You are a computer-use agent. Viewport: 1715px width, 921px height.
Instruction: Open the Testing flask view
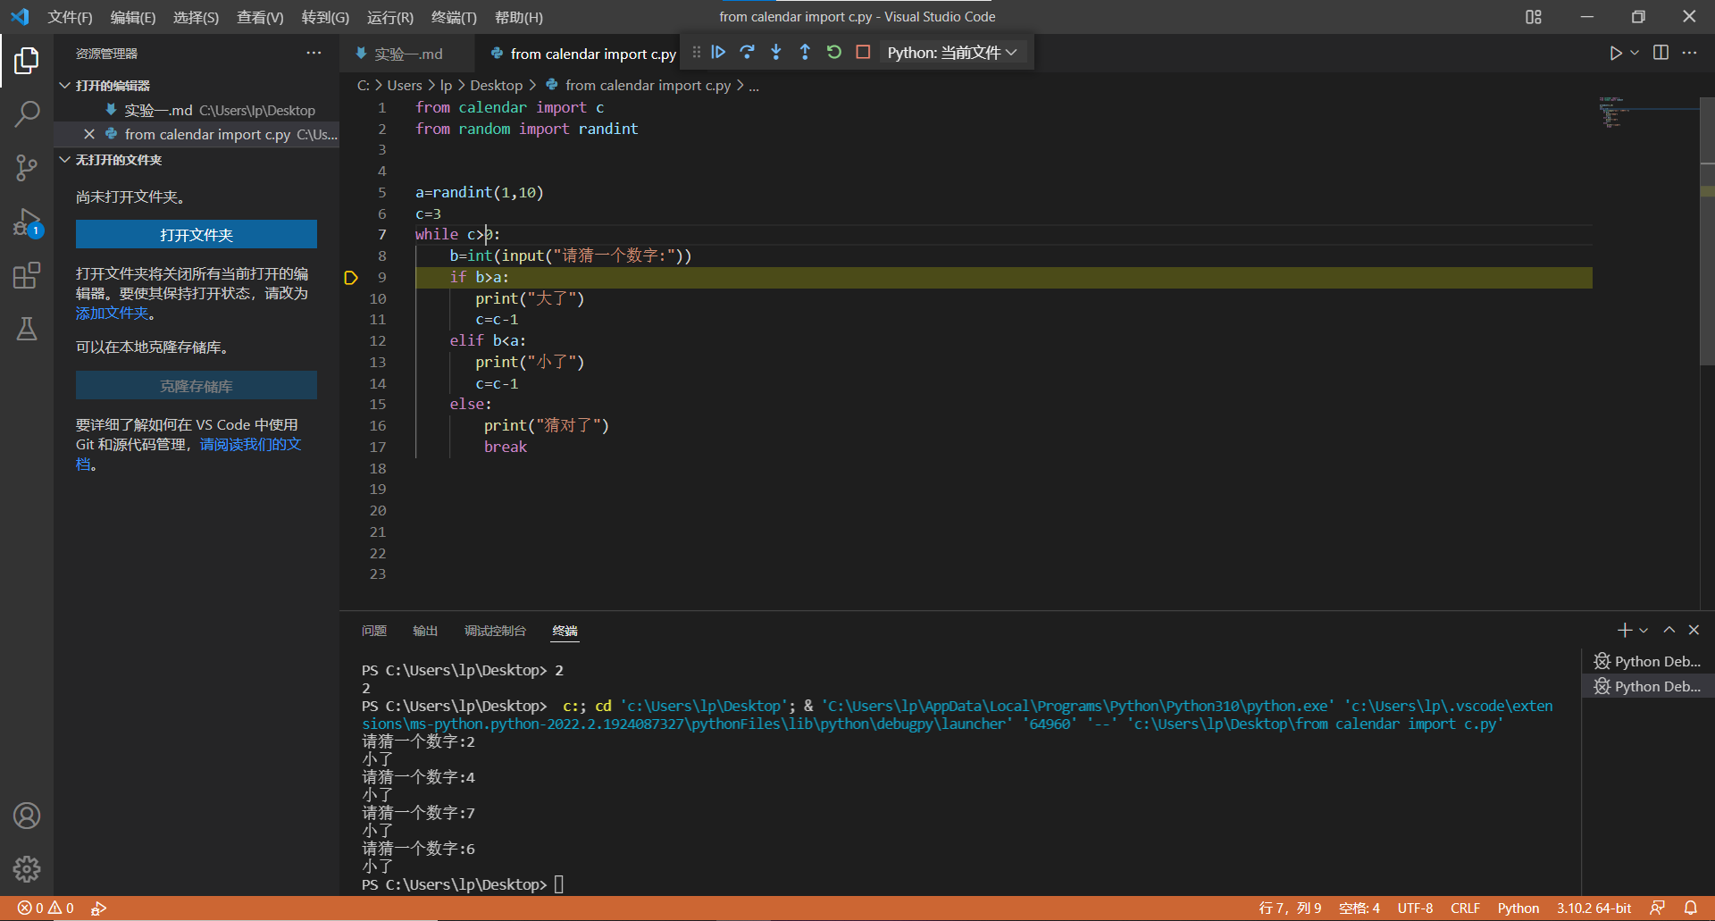coord(27,329)
